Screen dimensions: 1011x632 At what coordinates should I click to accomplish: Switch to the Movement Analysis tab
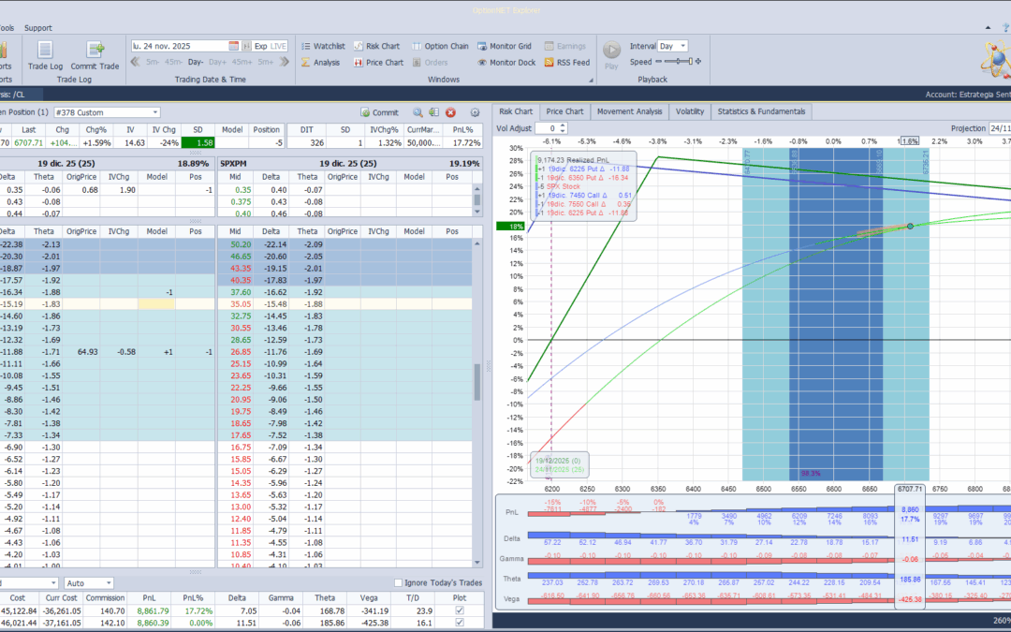(x=629, y=110)
